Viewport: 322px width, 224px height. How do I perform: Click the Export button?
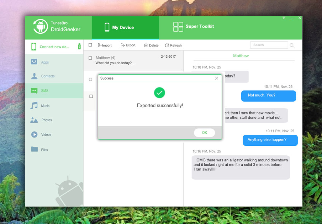(128, 45)
